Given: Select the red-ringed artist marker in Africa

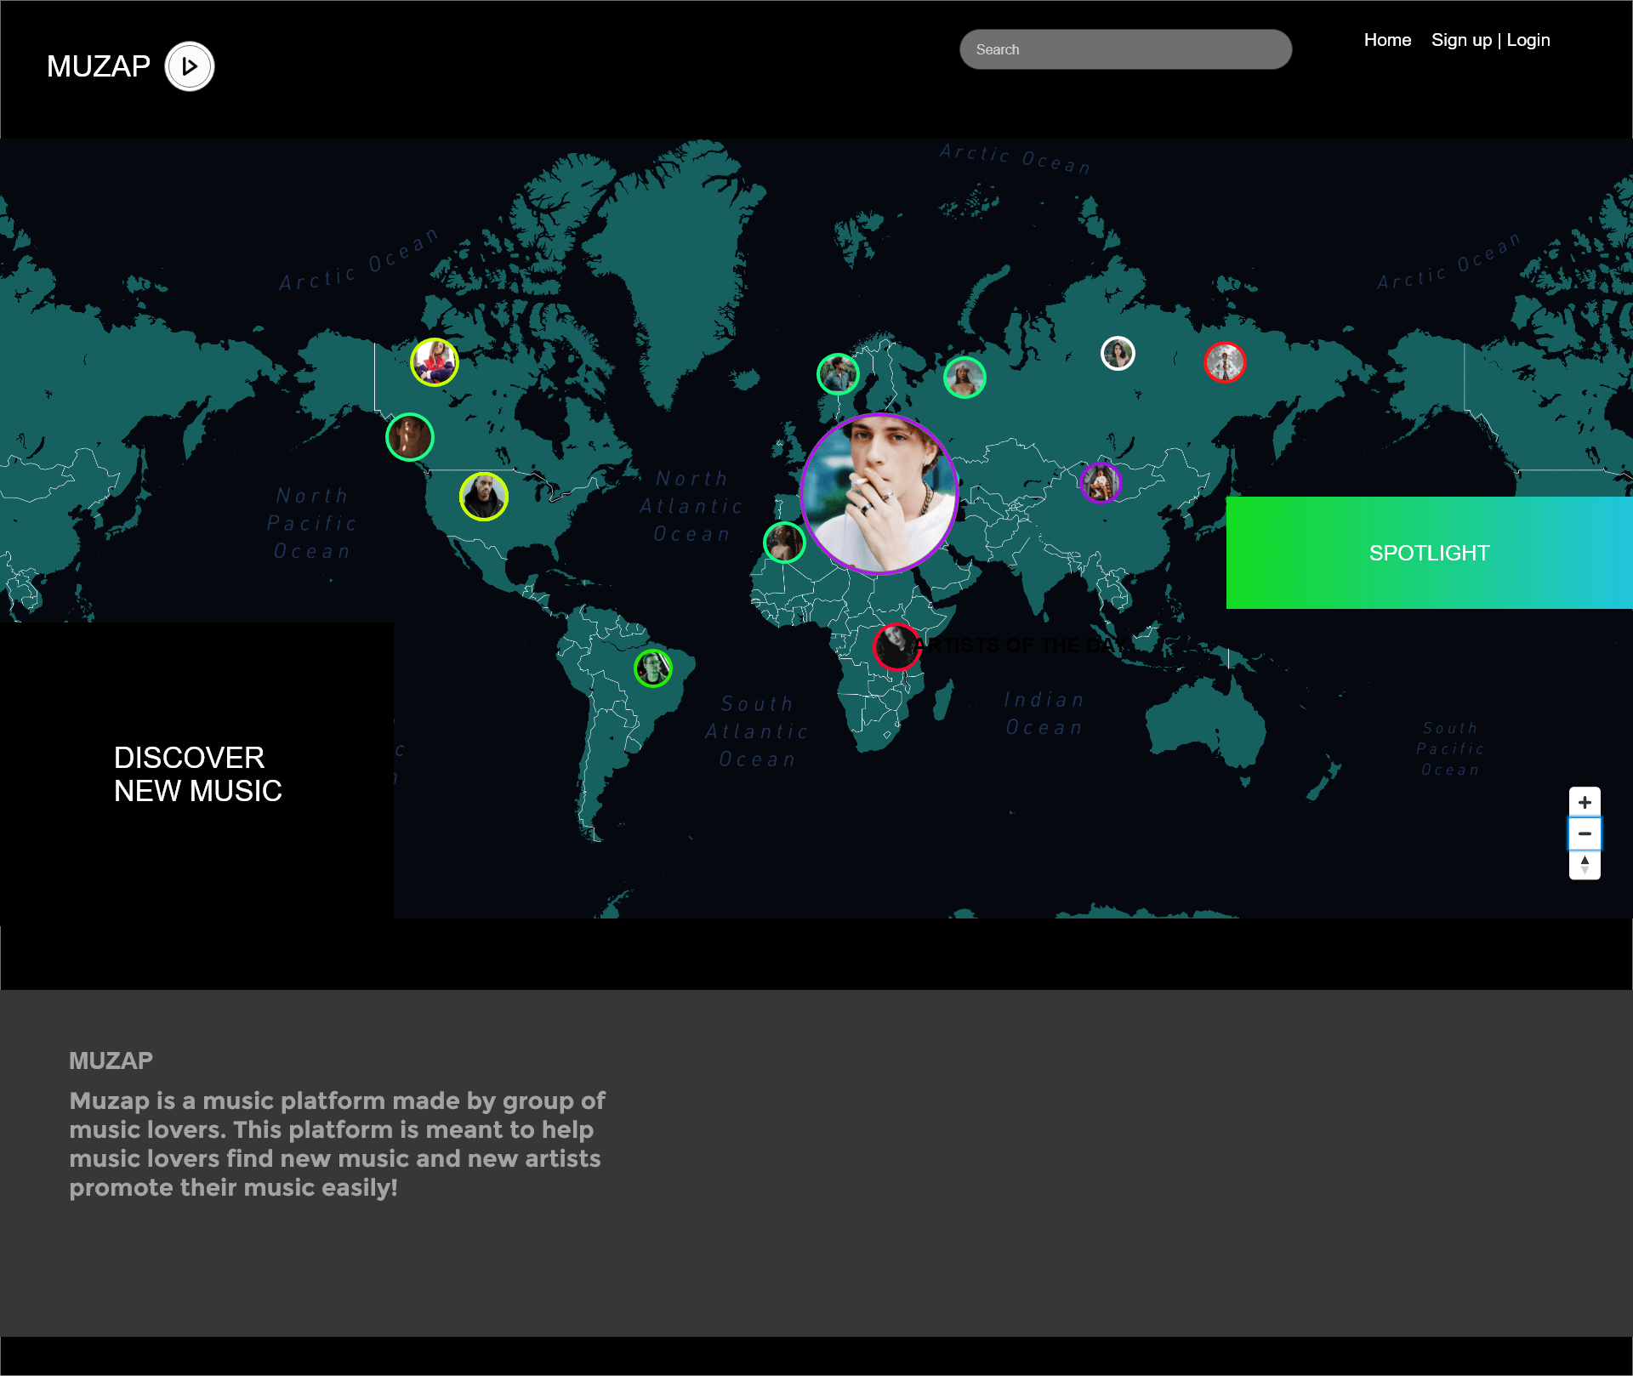Looking at the screenshot, I should click(x=896, y=646).
